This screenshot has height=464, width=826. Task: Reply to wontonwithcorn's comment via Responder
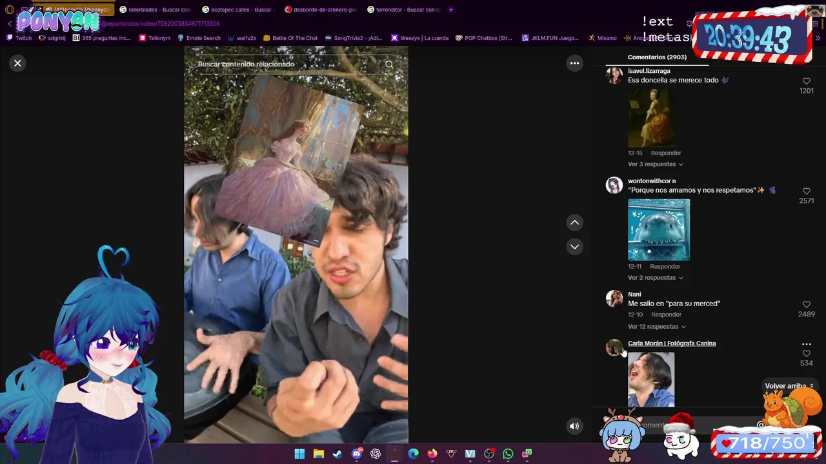[x=665, y=267]
